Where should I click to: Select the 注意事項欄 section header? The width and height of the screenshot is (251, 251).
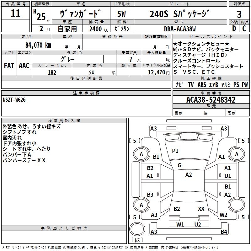(86, 93)
